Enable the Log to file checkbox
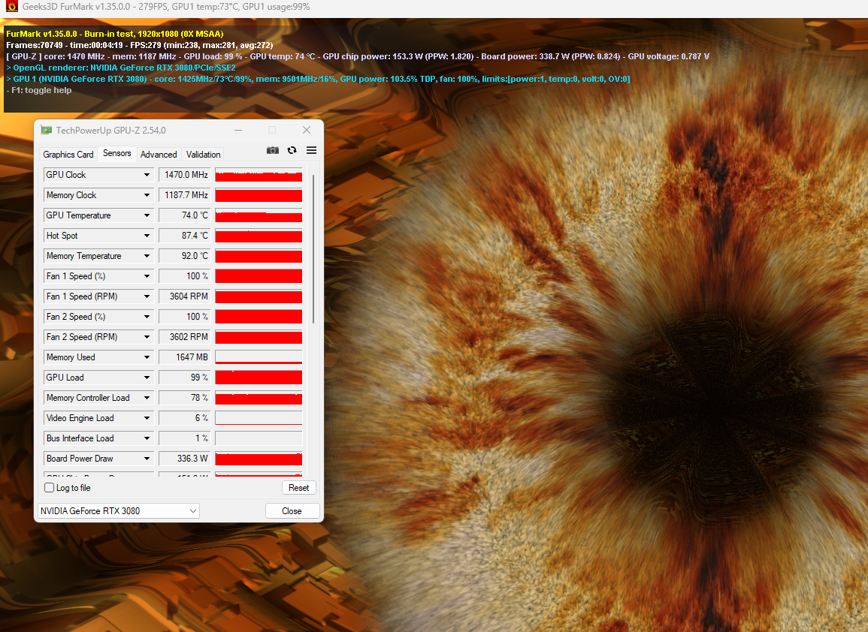 pos(50,488)
